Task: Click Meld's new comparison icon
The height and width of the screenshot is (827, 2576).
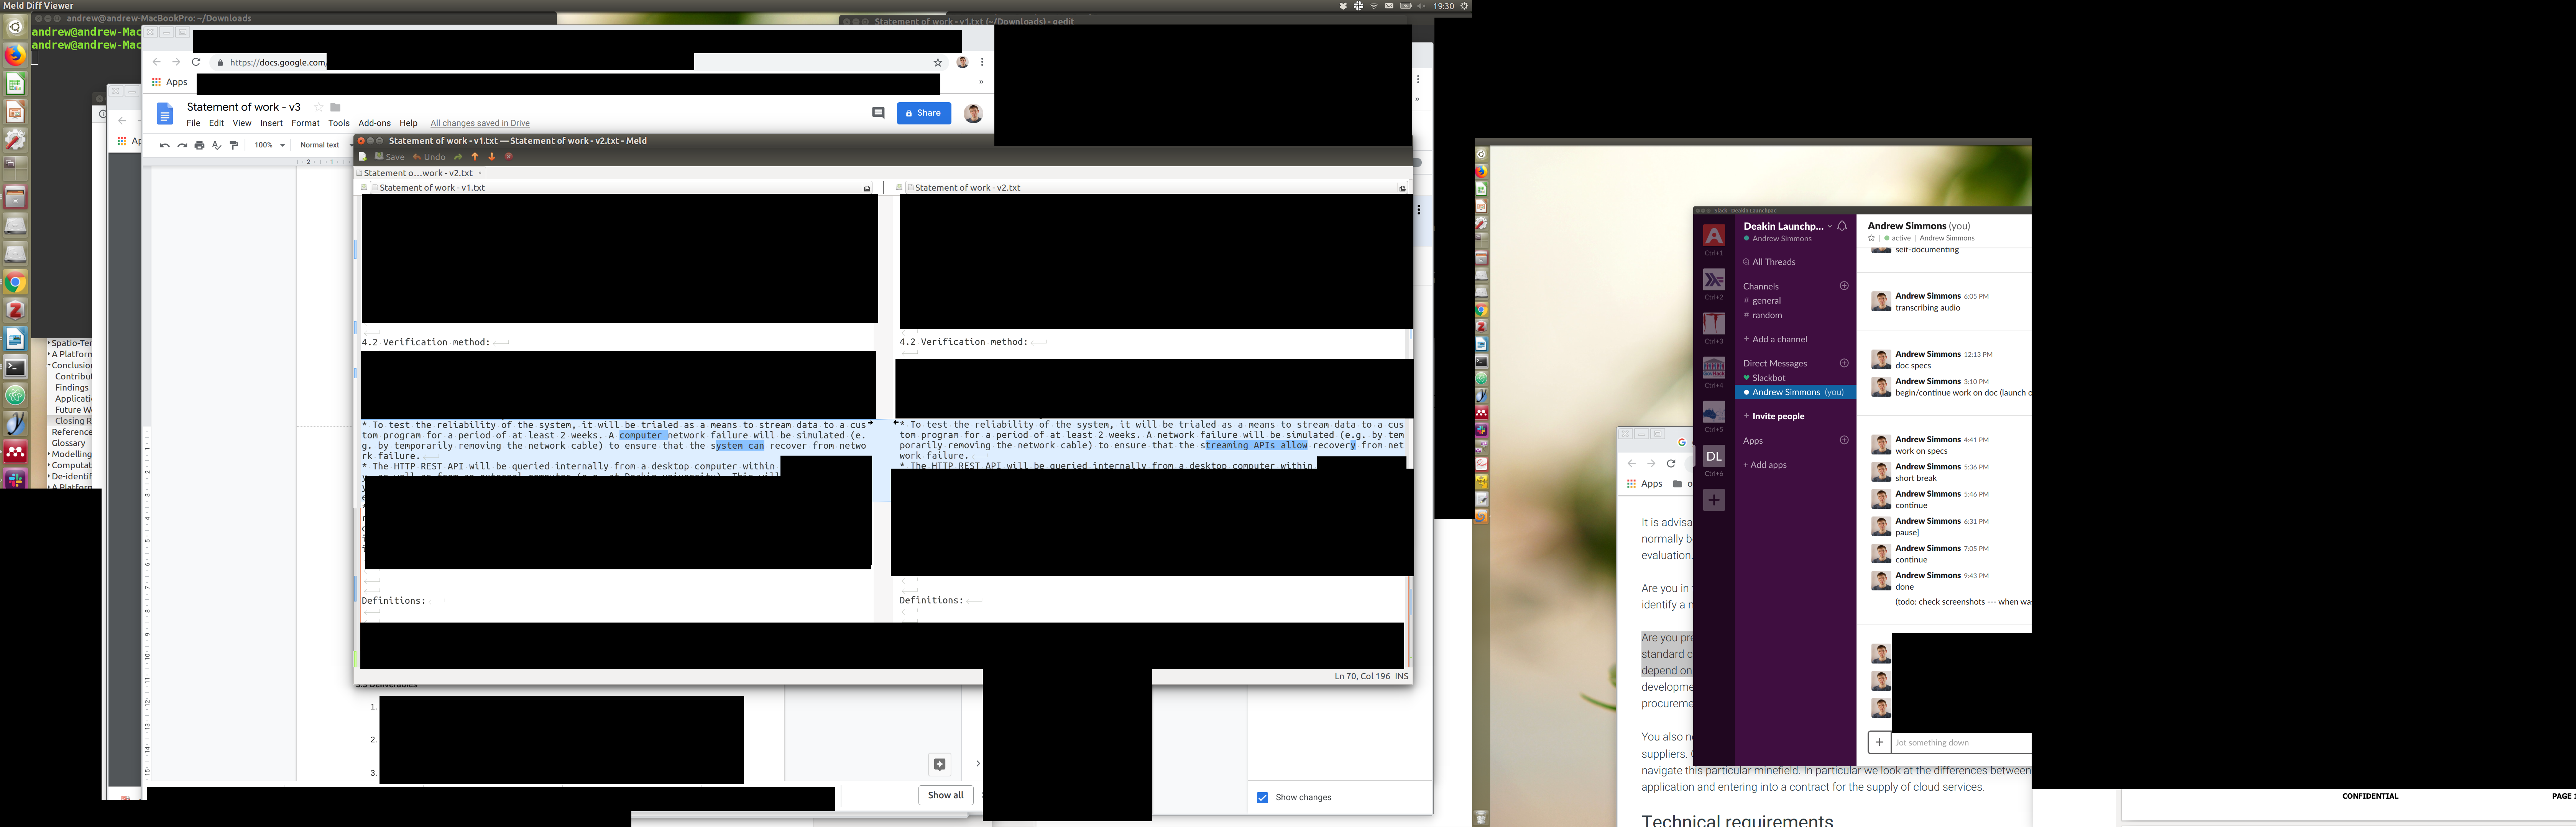Action: point(363,157)
